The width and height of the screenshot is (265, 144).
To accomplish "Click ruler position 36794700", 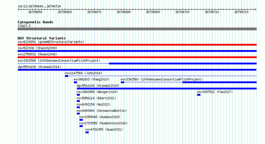I will click(182, 12).
